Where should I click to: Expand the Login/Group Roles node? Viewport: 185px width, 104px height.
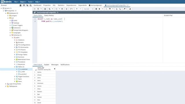point(6,84)
